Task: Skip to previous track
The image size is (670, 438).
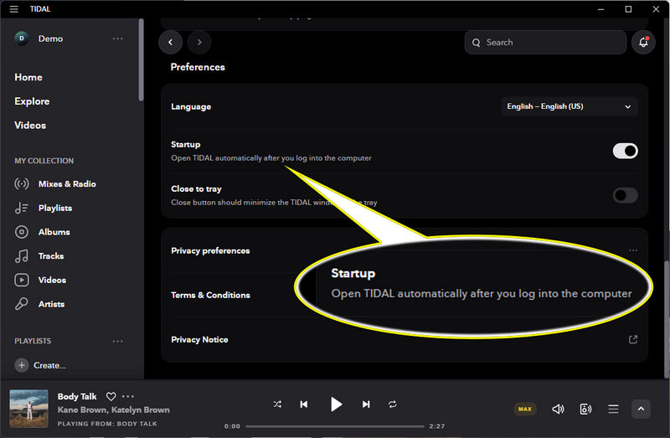Action: click(304, 405)
